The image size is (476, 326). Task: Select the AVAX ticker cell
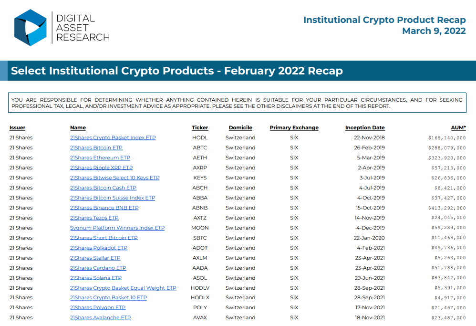[x=200, y=317]
